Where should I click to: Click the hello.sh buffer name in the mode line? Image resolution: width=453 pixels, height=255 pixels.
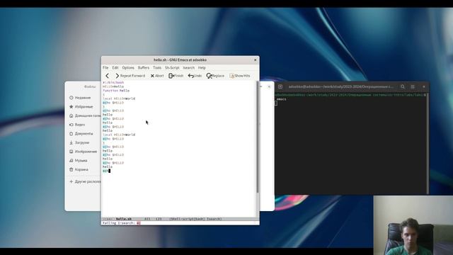coord(124,219)
